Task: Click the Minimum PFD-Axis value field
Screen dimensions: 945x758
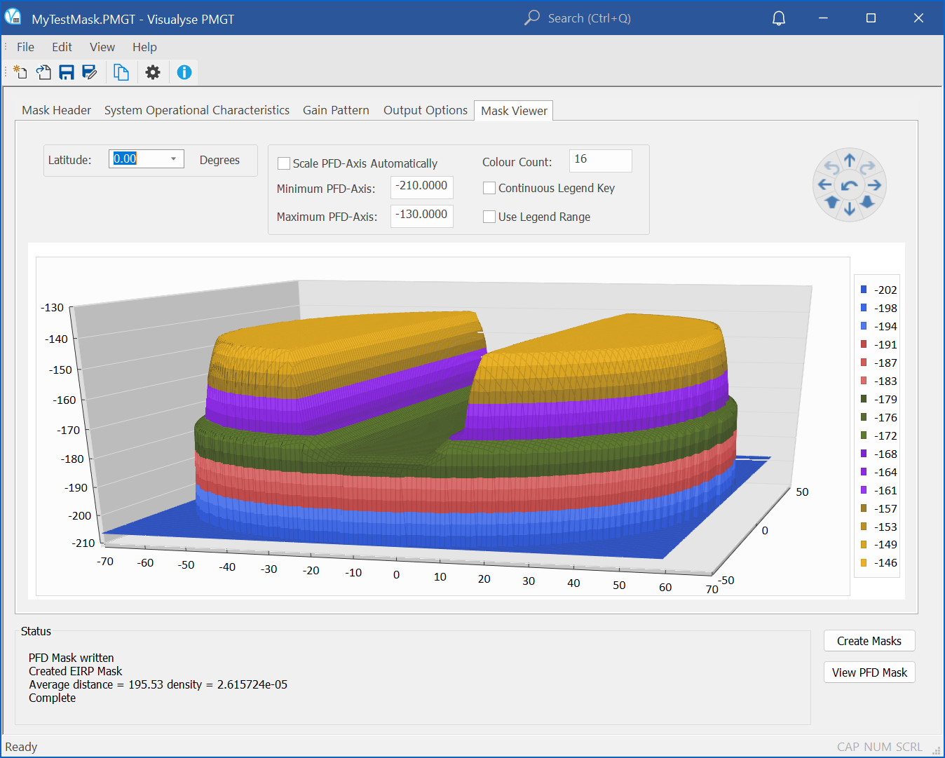Action: 422,187
